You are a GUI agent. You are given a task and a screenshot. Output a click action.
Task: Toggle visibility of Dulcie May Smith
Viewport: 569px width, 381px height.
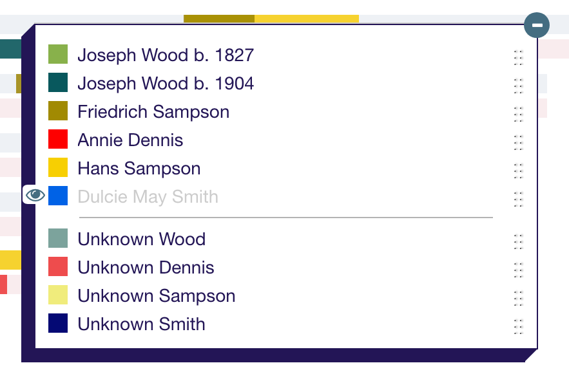pyautogui.click(x=35, y=195)
